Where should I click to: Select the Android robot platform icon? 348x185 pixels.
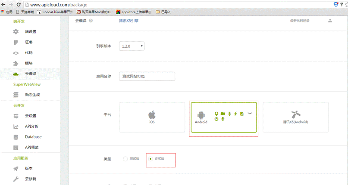click(201, 115)
